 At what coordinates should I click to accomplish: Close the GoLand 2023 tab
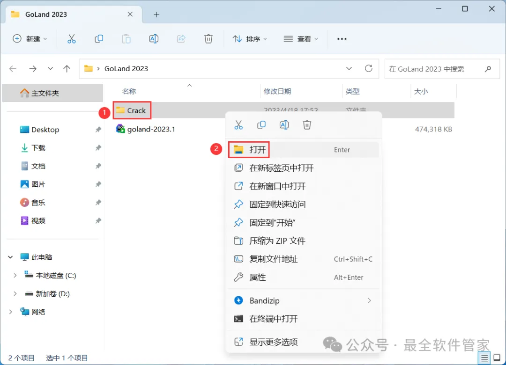130,14
